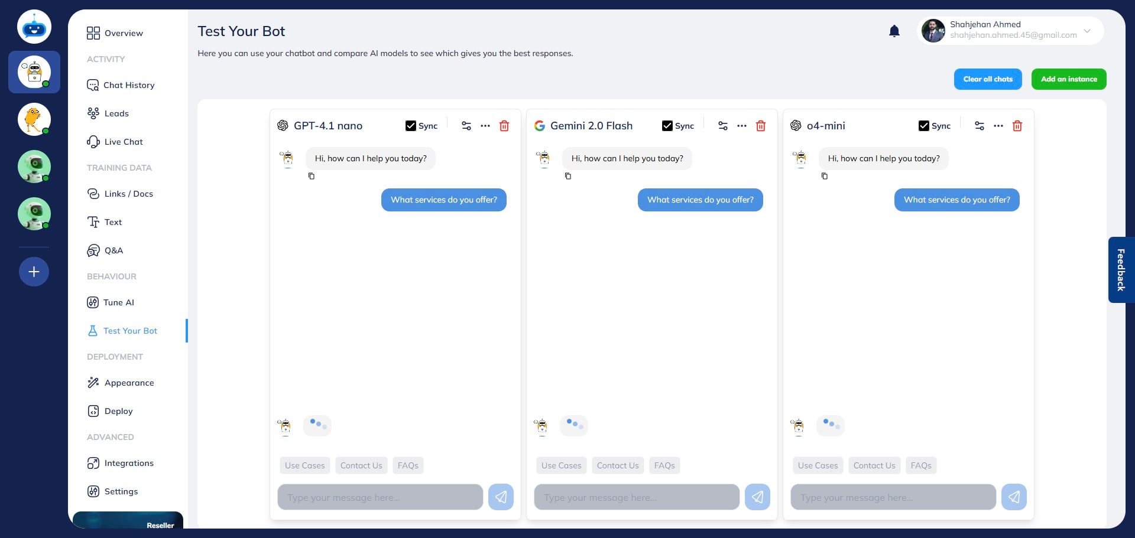The image size is (1135, 538).
Task: Disable Sync on the o4-mini instance
Action: click(924, 125)
